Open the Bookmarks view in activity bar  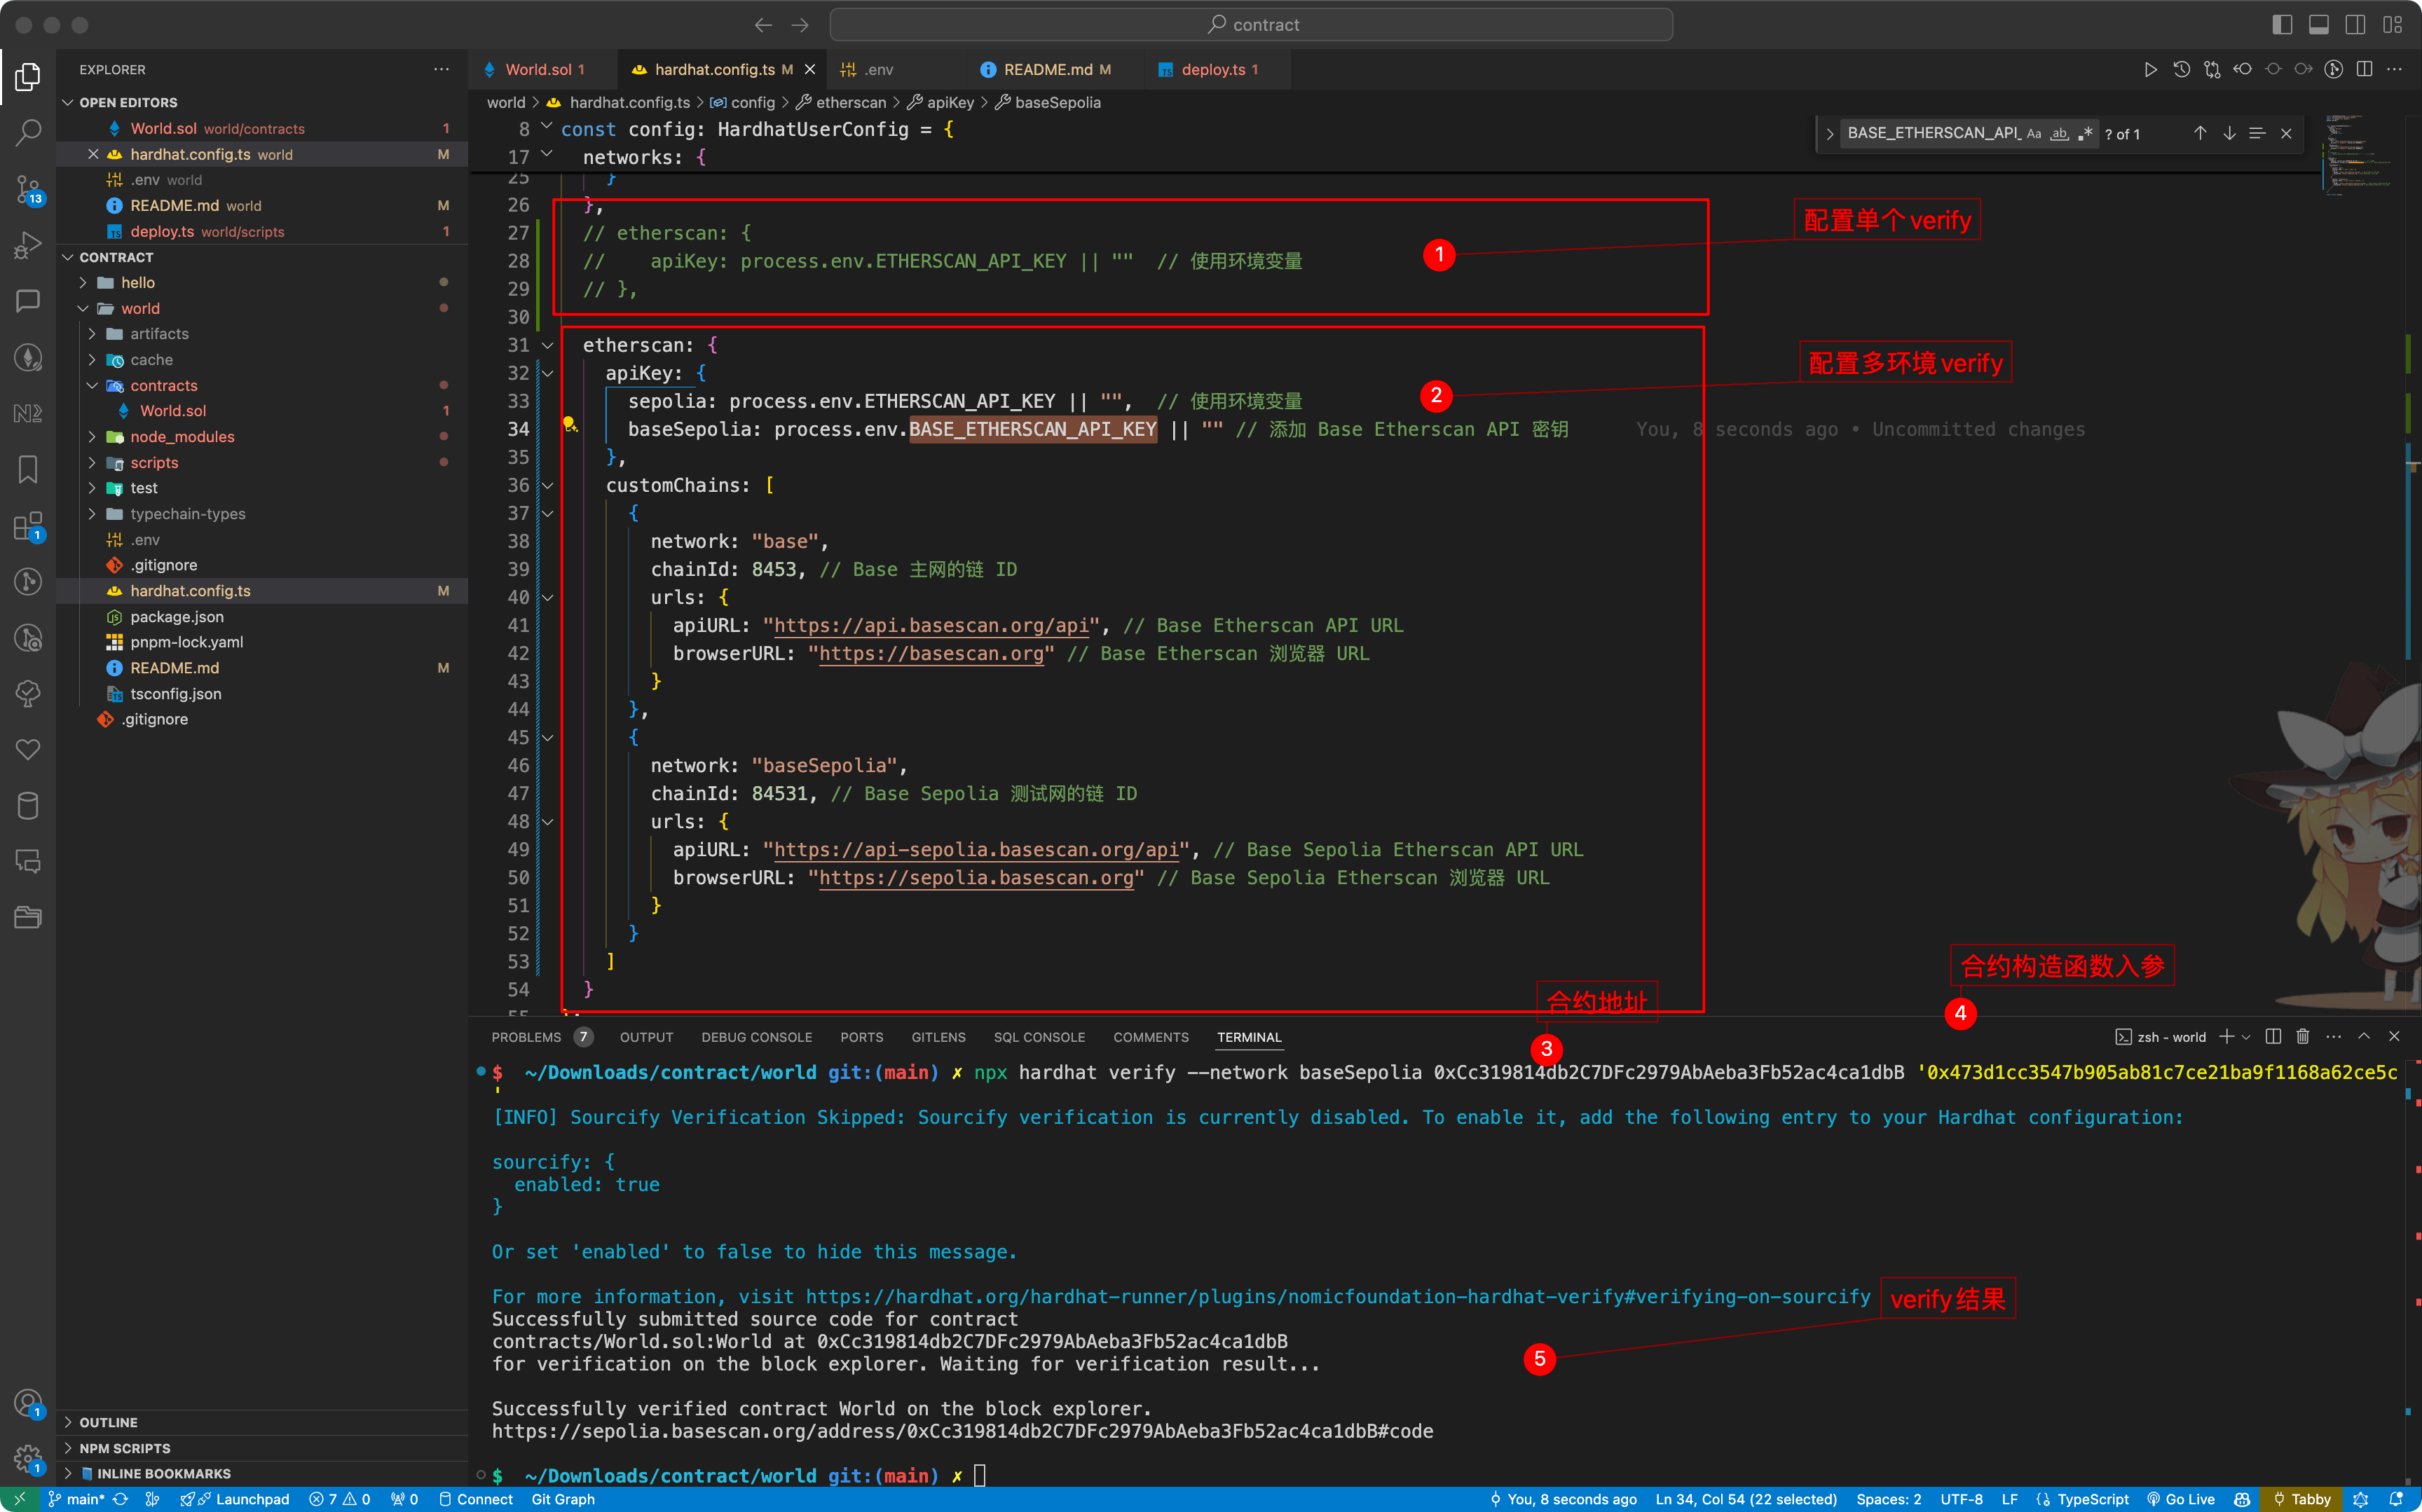tap(28, 470)
